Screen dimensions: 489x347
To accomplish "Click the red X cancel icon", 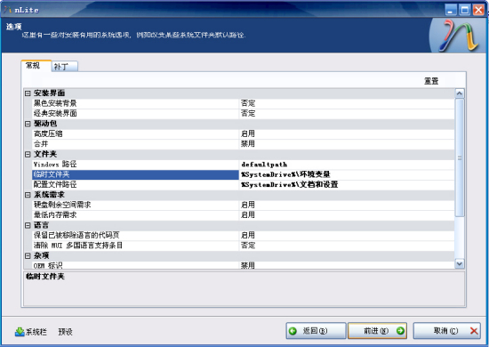I will coord(474,331).
